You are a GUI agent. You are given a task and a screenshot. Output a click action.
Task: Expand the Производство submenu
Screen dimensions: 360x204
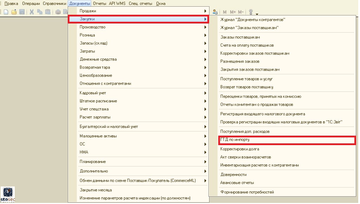click(139, 27)
